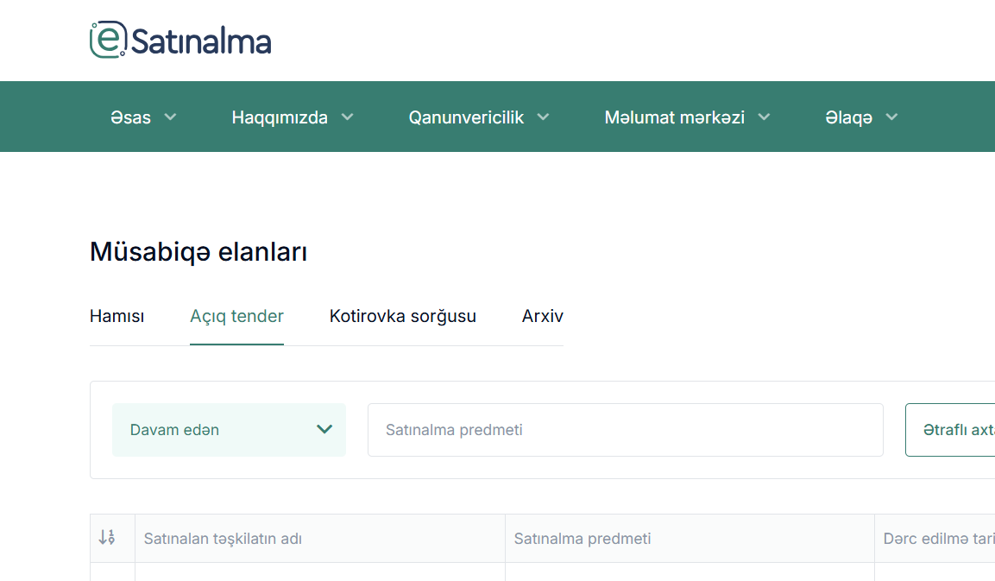Screen dimensions: 995x581
Task: Open the Qanunvericilik menu
Action: click(466, 117)
